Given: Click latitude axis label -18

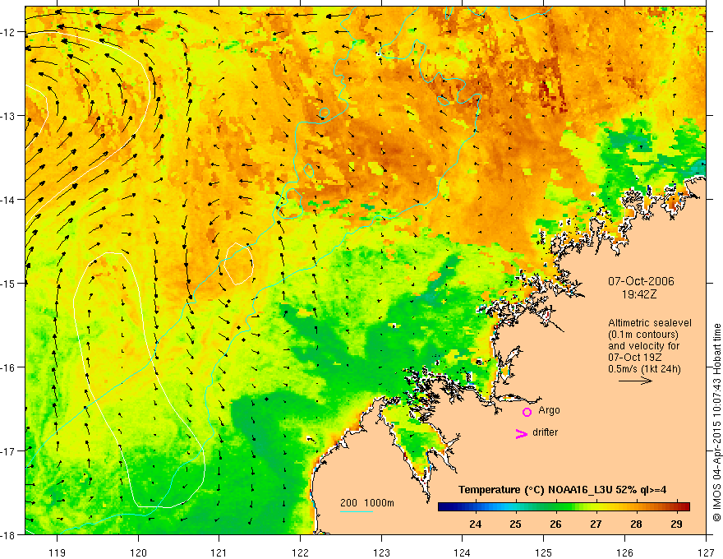Looking at the screenshot, I should click(x=9, y=534).
